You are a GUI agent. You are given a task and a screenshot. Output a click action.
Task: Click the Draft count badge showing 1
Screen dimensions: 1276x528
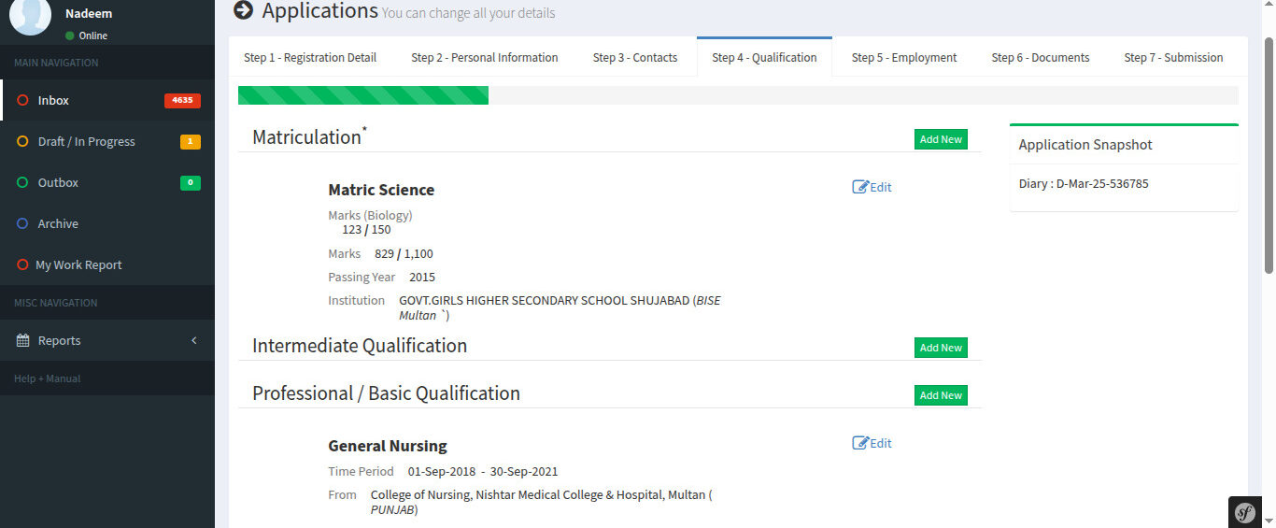[191, 141]
